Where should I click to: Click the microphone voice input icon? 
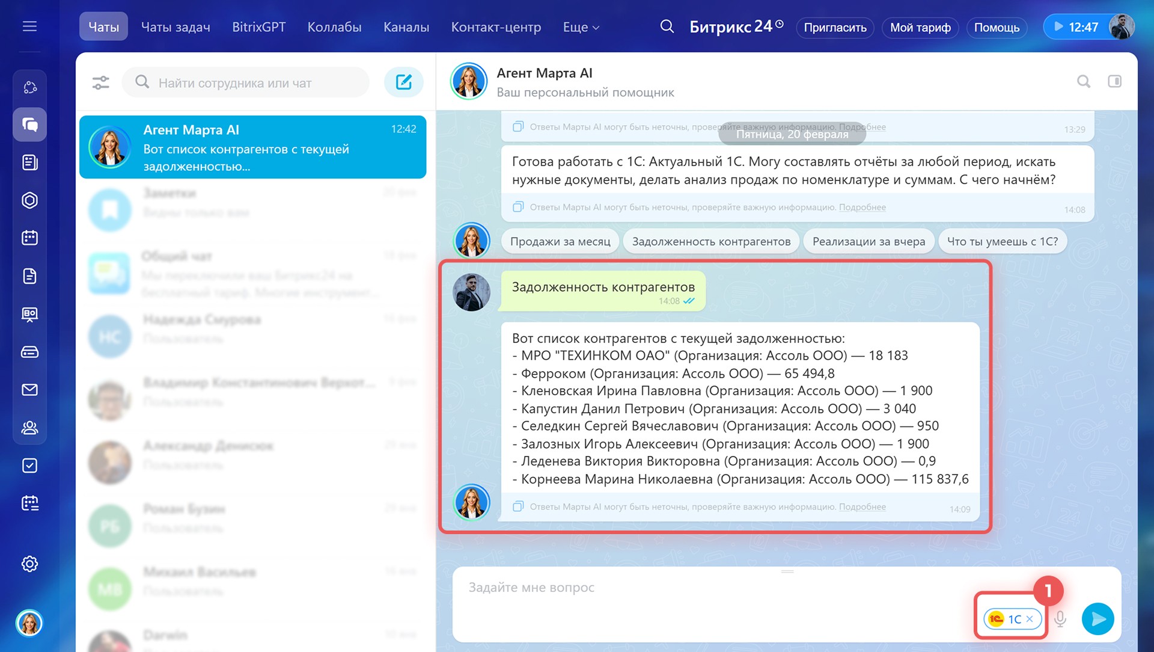pos(1060,619)
